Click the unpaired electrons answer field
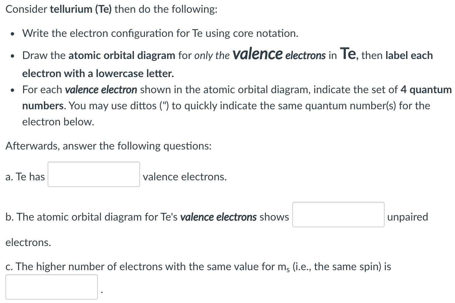 click(338, 215)
